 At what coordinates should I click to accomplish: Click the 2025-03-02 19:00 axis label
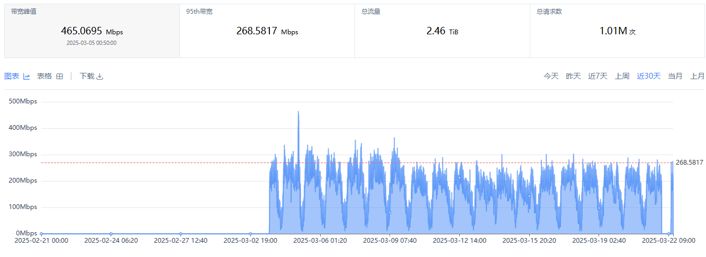point(250,241)
